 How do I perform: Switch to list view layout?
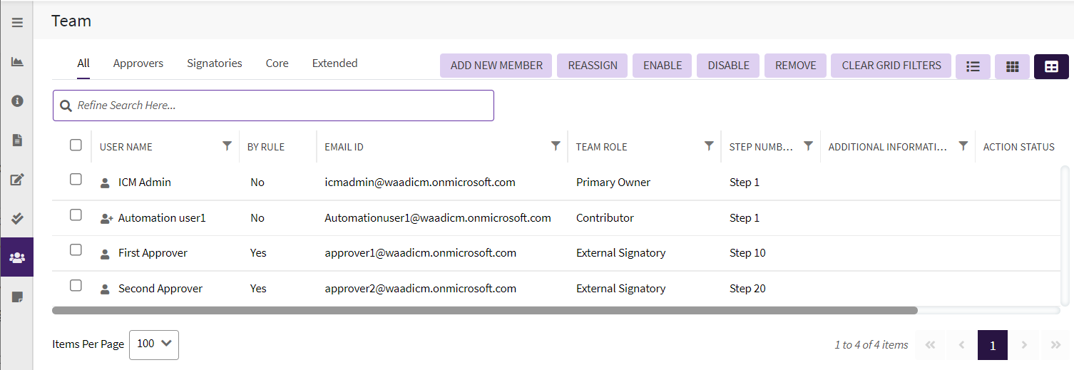click(x=973, y=66)
